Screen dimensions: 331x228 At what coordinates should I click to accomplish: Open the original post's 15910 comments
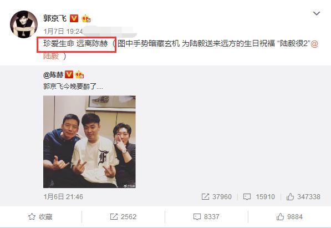[x=259, y=197]
